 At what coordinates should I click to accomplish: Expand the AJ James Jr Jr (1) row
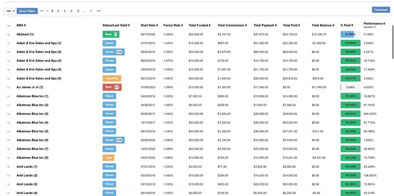pos(9,87)
